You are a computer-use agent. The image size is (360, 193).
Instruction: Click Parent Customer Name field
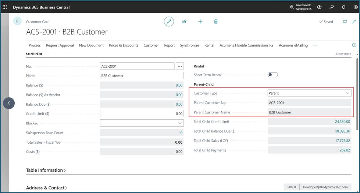coord(310,112)
